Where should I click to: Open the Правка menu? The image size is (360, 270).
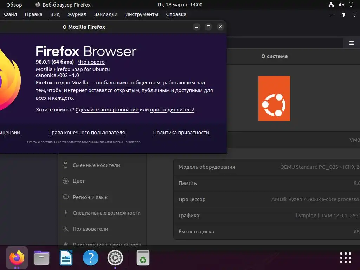33,14
